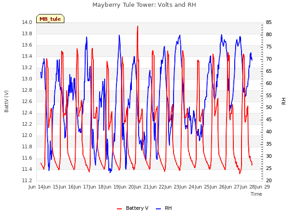Click the 85 right axis tick label
This screenshot has width=290, height=217.
pos(269,23)
